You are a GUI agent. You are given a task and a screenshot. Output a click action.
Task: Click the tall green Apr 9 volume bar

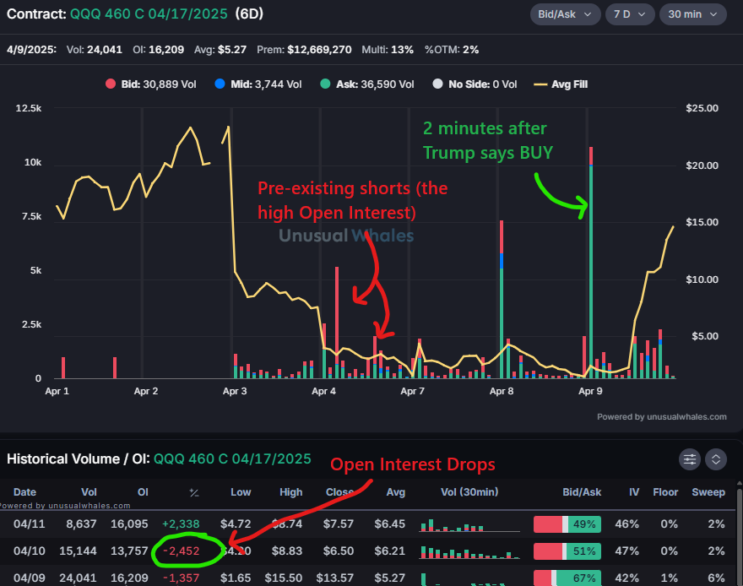(x=591, y=271)
